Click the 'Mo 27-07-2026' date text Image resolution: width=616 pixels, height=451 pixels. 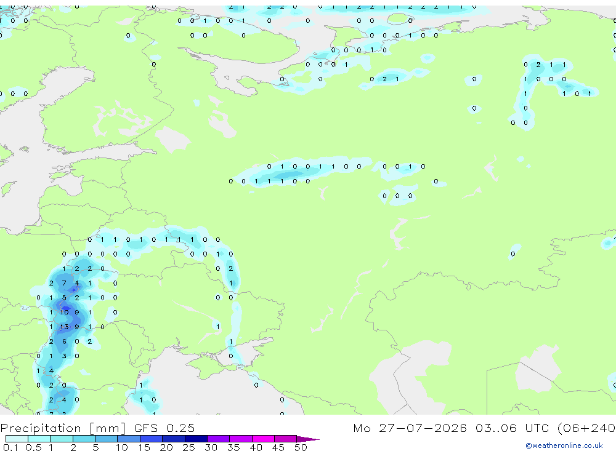[410, 428]
